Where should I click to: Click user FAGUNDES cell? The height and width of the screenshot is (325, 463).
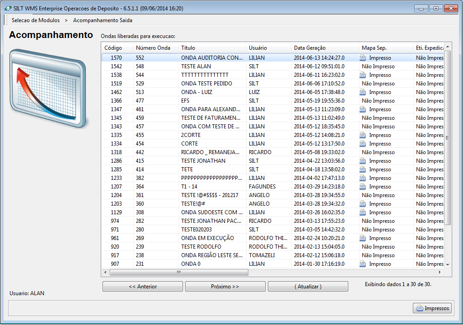click(x=262, y=186)
